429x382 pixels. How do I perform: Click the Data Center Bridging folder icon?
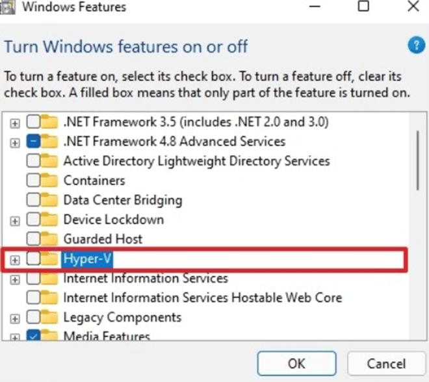(50, 200)
